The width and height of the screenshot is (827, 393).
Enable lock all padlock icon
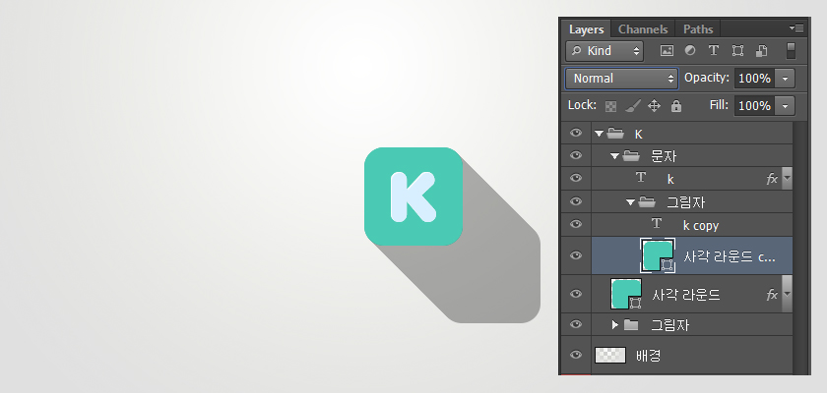pos(676,106)
